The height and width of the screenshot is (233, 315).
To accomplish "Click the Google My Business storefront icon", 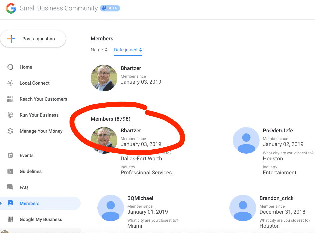I will tap(10, 219).
